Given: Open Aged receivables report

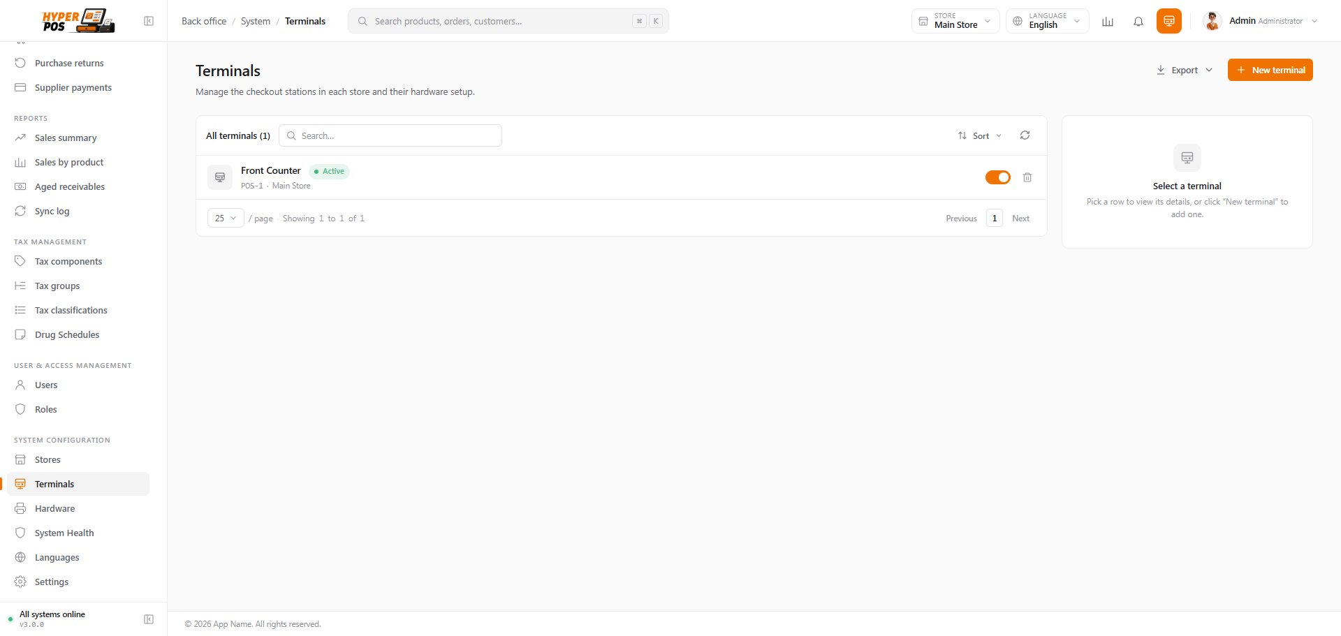Looking at the screenshot, I should pos(78,186).
